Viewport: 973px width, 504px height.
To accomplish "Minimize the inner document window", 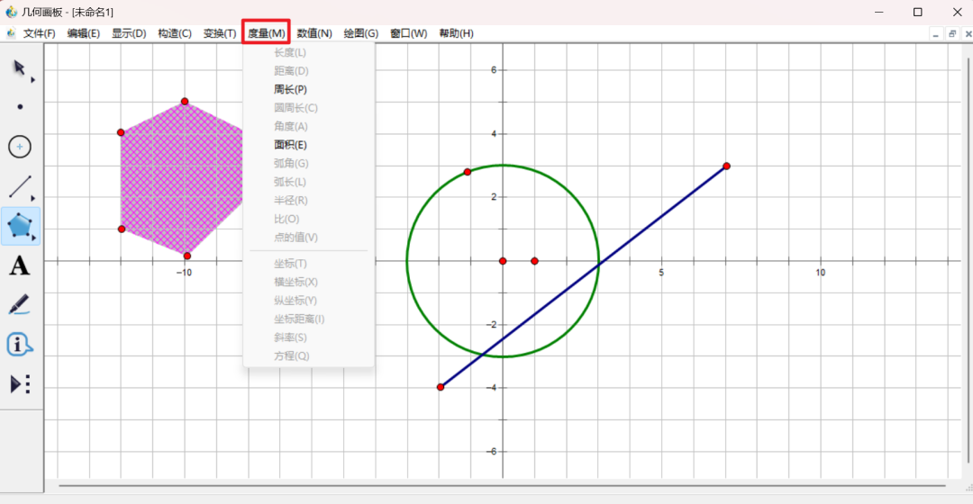I will pos(935,35).
